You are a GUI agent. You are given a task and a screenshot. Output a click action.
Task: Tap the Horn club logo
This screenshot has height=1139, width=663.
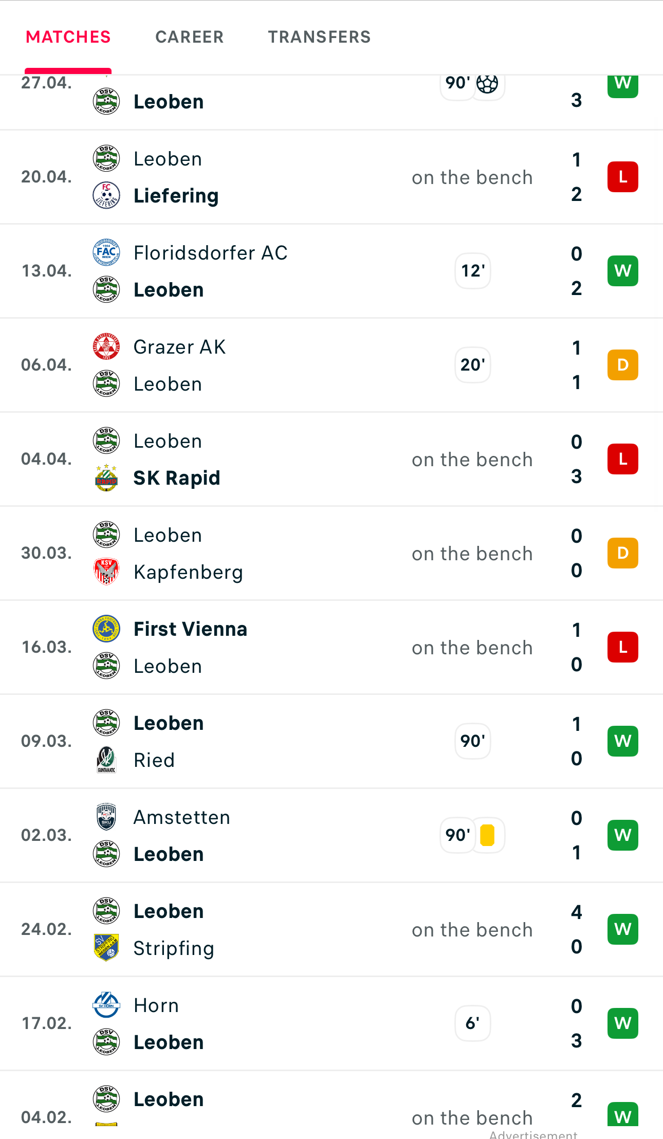click(106, 1005)
